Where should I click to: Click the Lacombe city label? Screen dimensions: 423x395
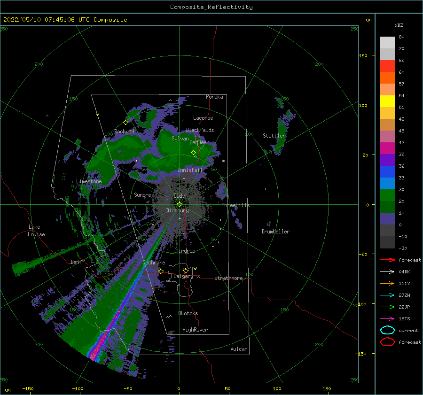pyautogui.click(x=203, y=118)
